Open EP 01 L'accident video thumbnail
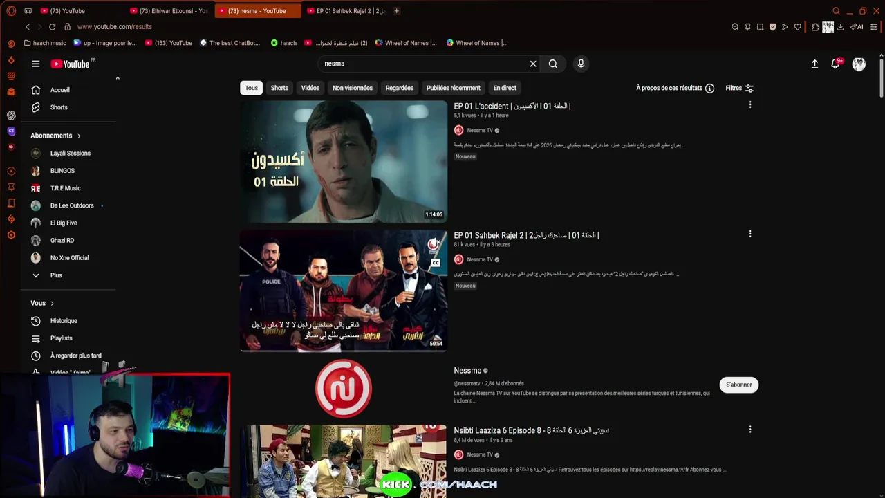 pos(344,162)
